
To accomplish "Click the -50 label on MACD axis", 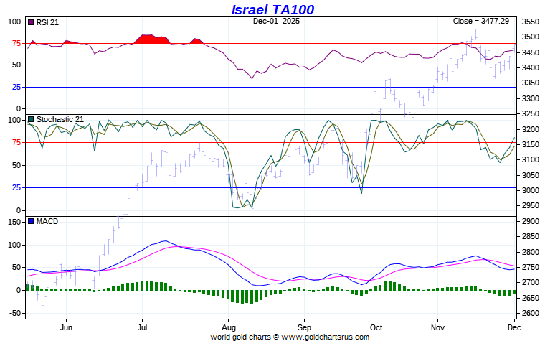I will pos(14,313).
